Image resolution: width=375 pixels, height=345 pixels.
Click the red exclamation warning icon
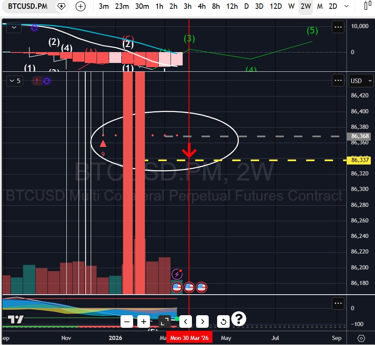click(x=37, y=81)
